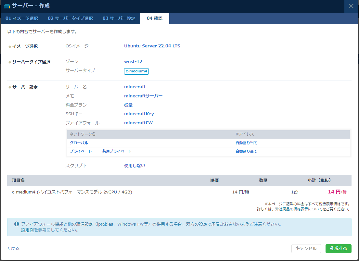Go back using the 戻る chevron link
Screen dimensions: 359x261
click(13, 248)
